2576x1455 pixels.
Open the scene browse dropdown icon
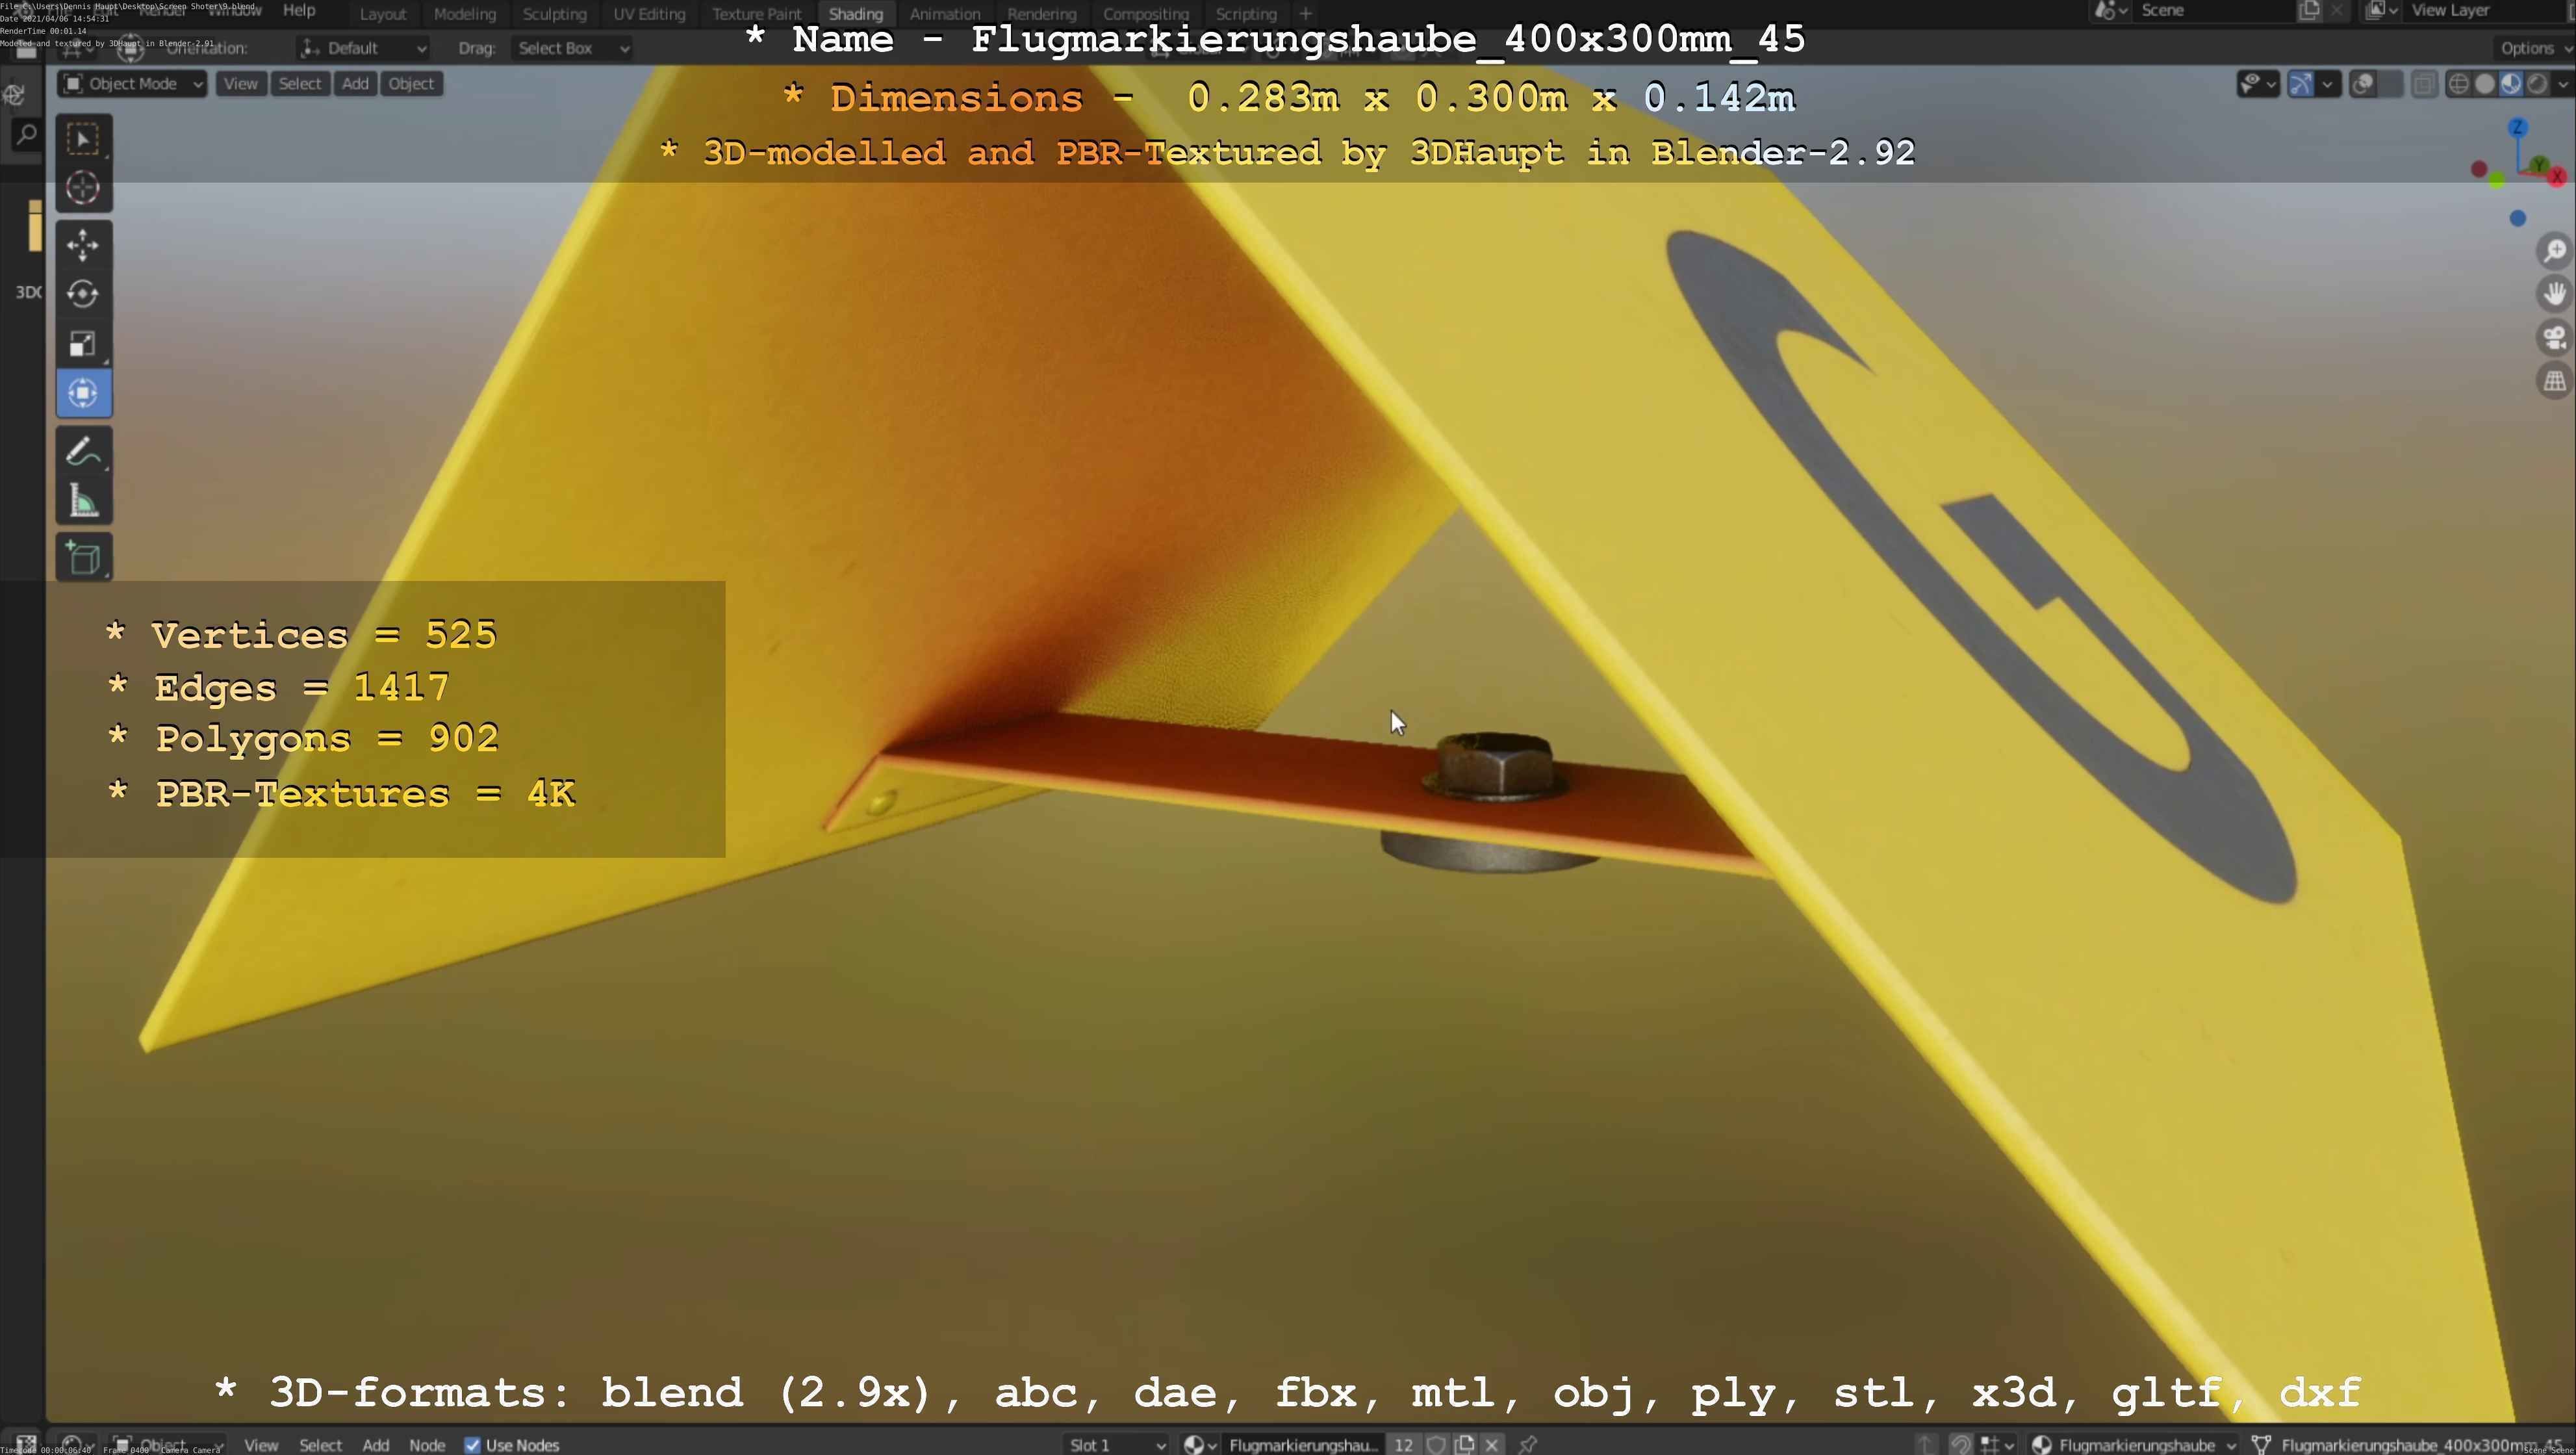(2110, 11)
